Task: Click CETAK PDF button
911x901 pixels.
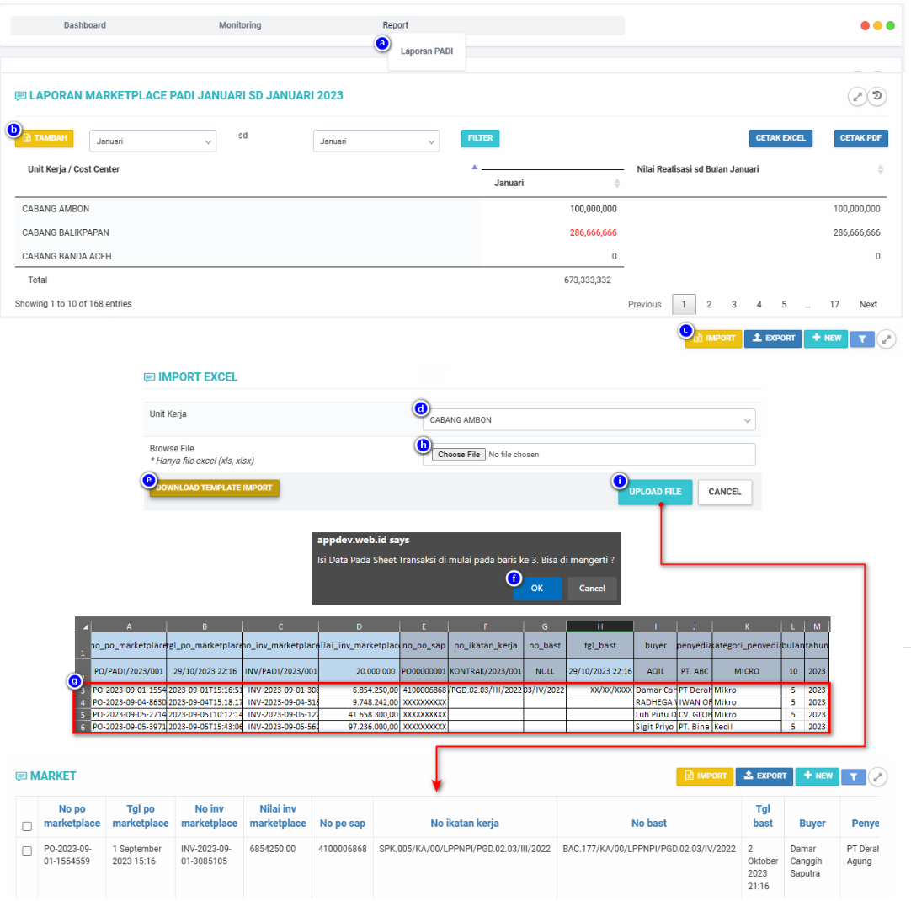Action: tap(860, 138)
